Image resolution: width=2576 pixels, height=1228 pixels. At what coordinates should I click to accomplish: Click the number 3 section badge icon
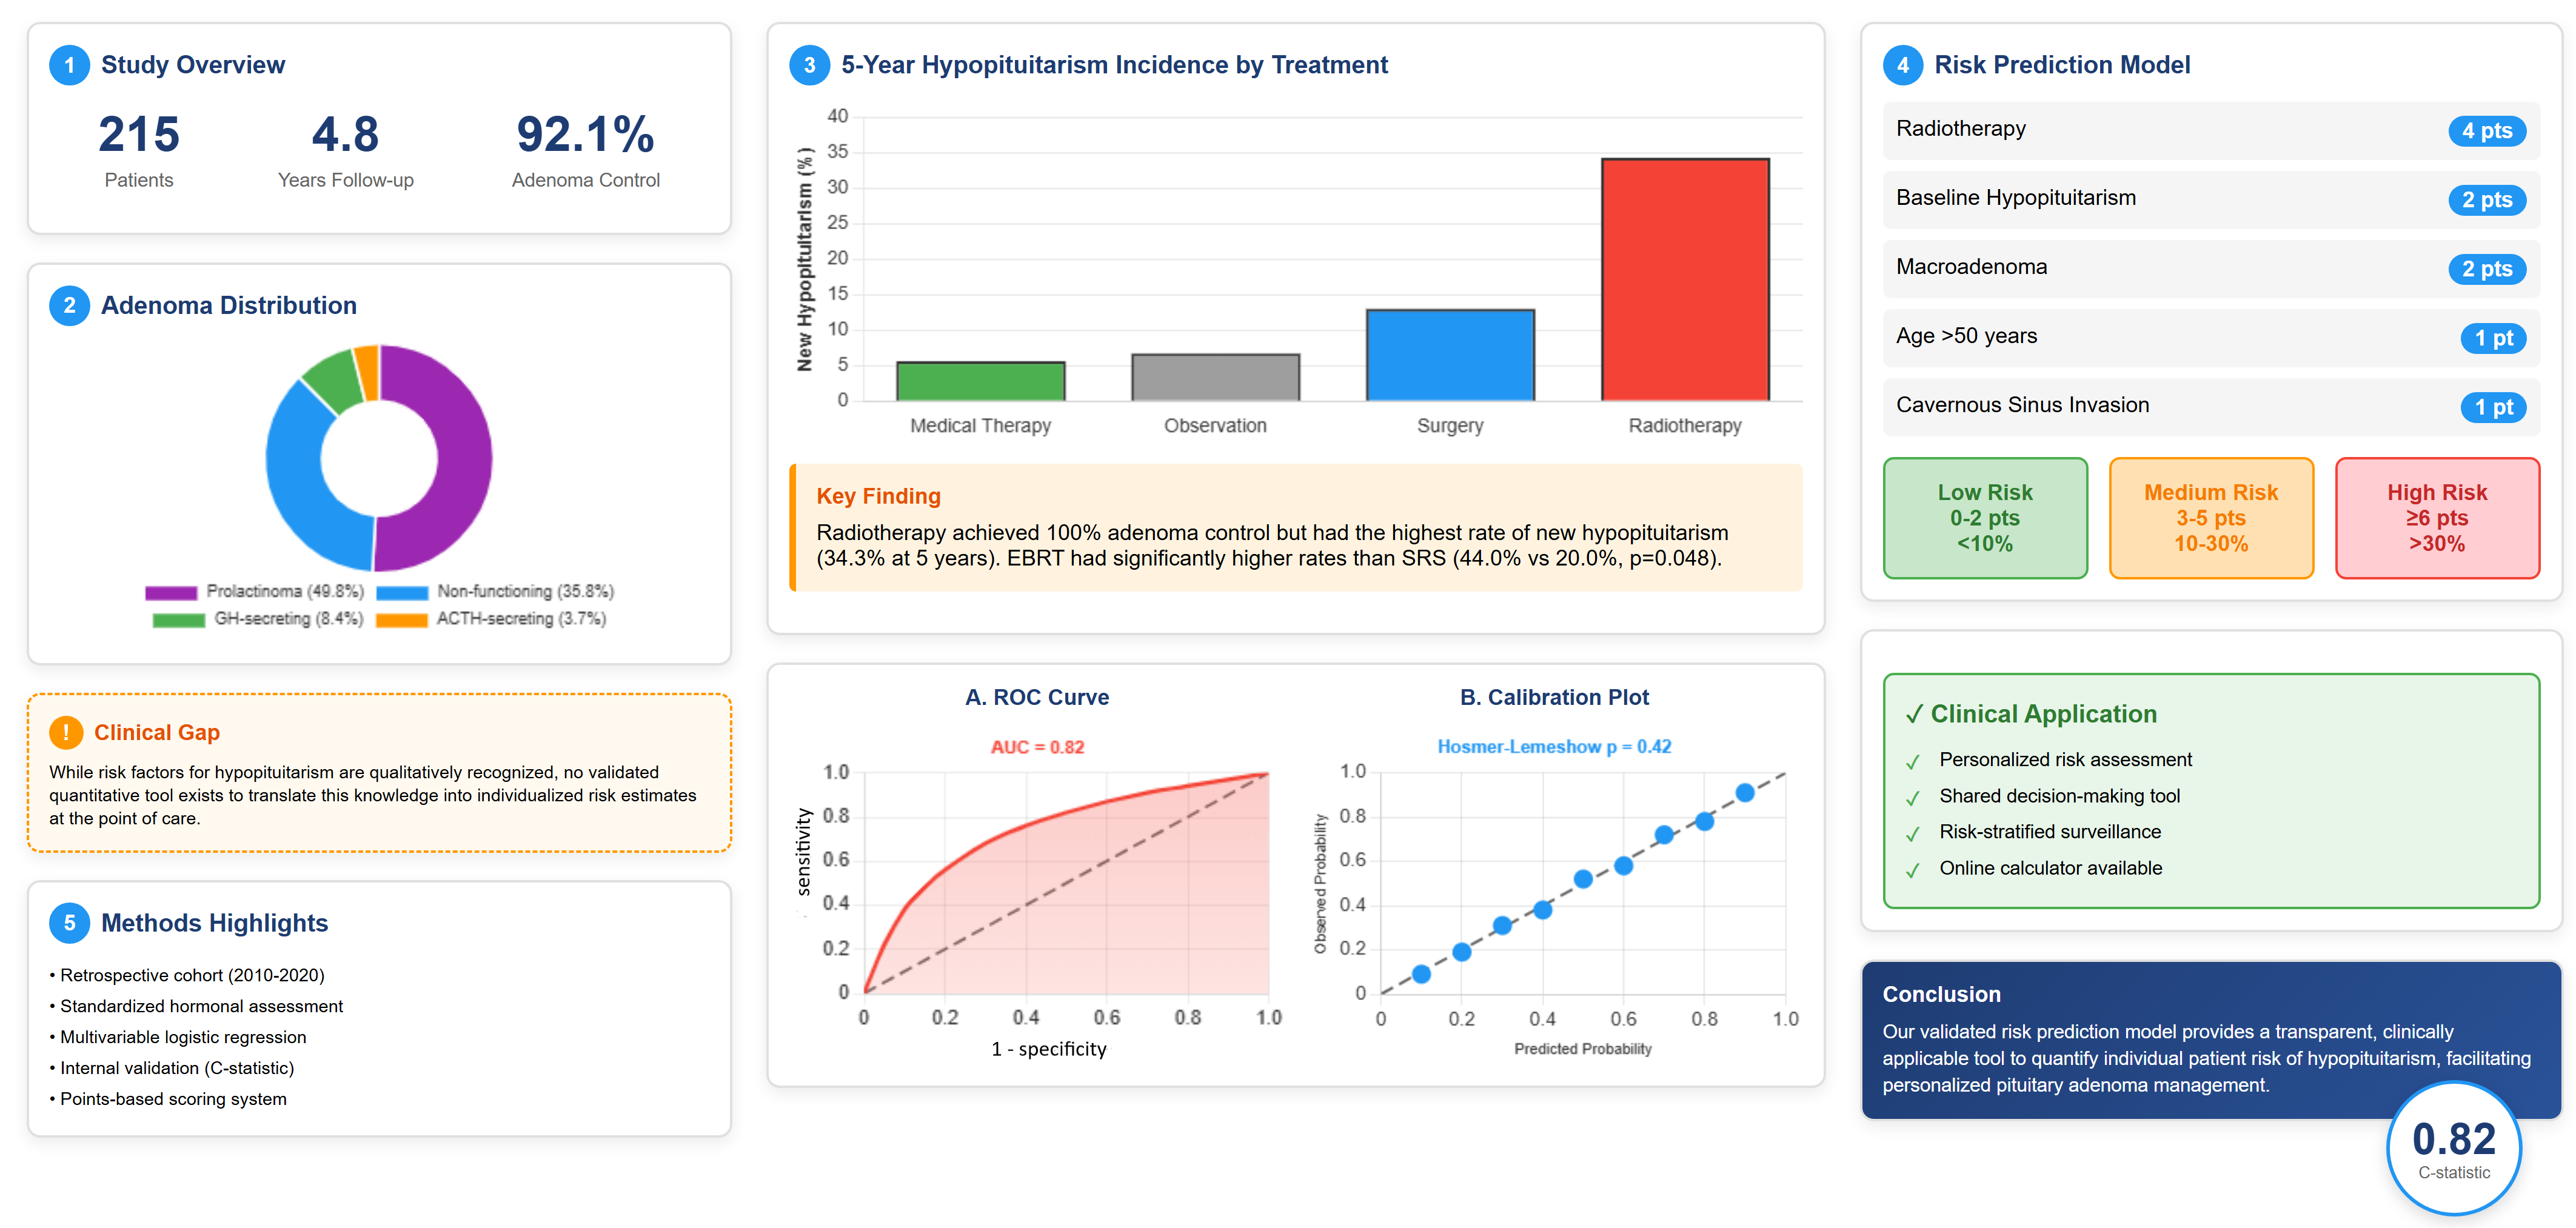[x=809, y=65]
